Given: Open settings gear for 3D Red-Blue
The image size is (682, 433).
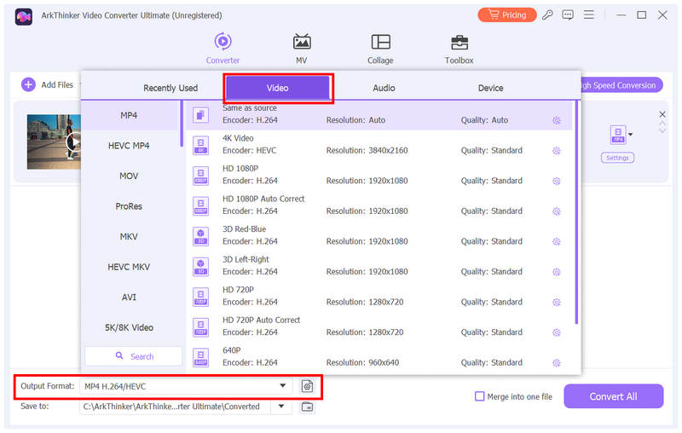Looking at the screenshot, I should coord(557,242).
